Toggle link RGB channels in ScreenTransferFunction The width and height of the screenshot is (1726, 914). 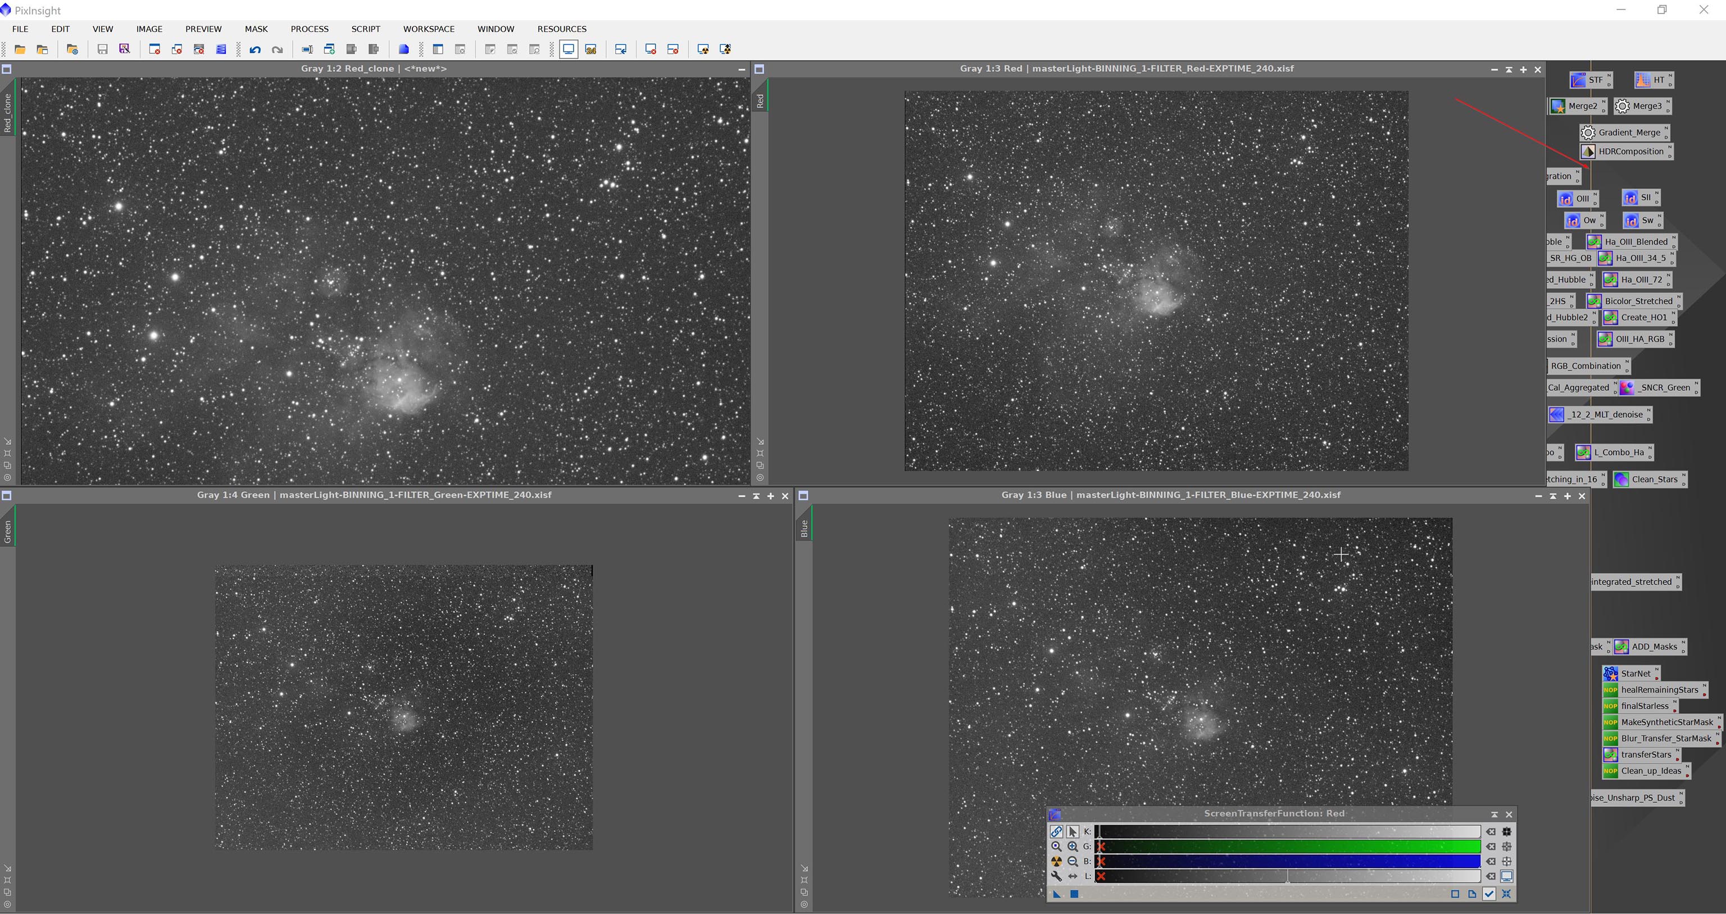coord(1056,831)
